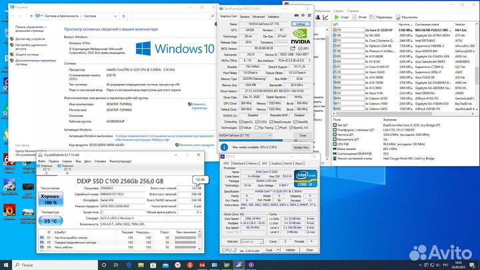Toggle UEFI checkbox in GPU-Z
This screenshot has height=270, width=480.
click(x=300, y=49)
